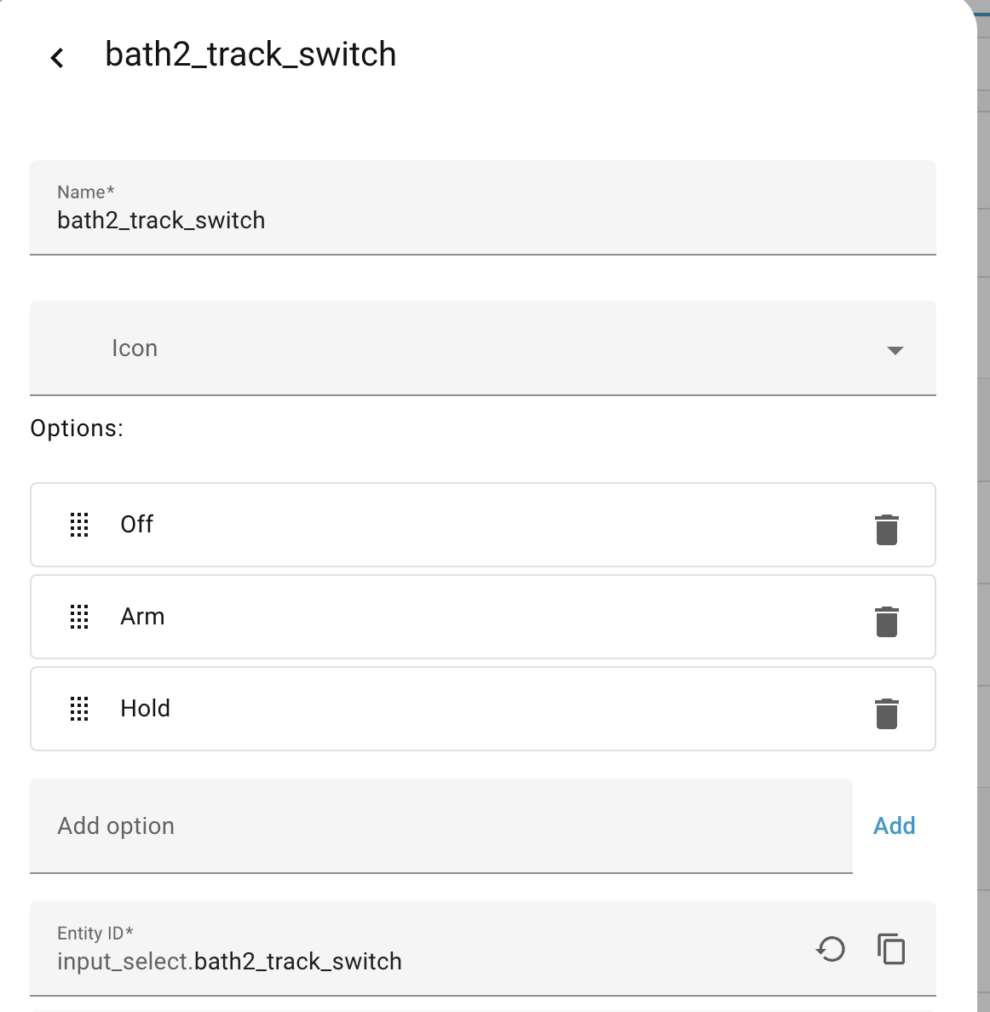The image size is (990, 1012).
Task: Click the drag handle for Arm option
Action: click(x=79, y=617)
